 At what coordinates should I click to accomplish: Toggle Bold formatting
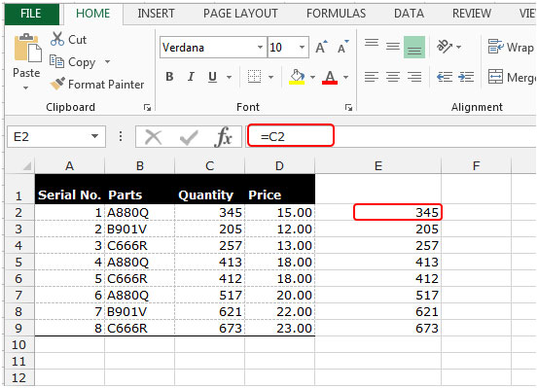169,77
